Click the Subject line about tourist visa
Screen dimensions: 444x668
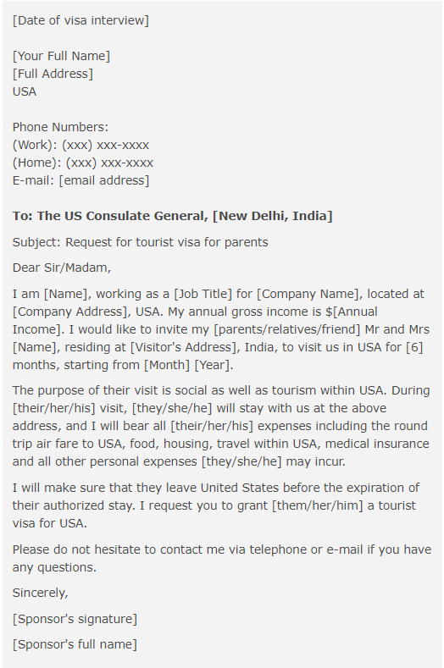[141, 242]
